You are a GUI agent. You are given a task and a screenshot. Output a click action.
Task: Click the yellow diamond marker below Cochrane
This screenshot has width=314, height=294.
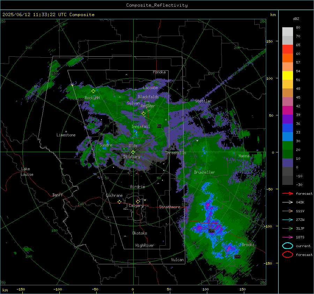pyautogui.click(x=119, y=202)
